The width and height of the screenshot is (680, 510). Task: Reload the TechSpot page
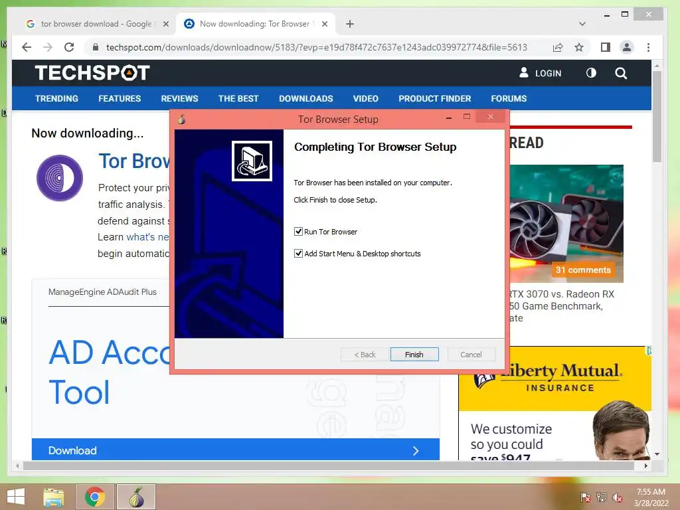(x=69, y=47)
